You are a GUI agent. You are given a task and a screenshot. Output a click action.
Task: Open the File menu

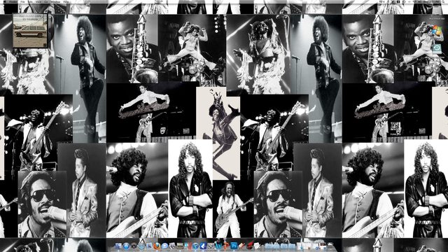point(22,1)
